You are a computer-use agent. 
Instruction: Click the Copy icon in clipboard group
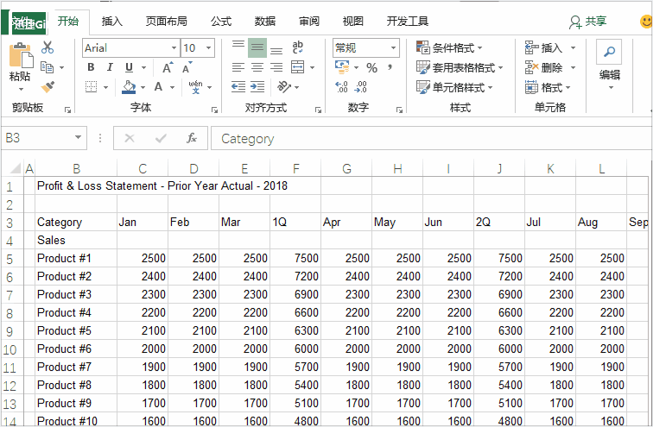tap(47, 67)
